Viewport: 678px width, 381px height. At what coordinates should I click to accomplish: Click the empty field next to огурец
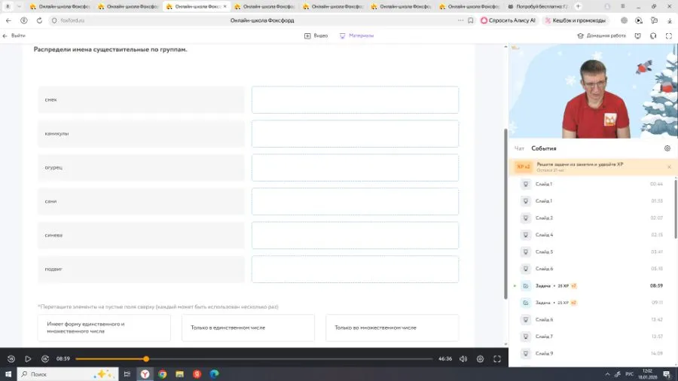tap(355, 168)
